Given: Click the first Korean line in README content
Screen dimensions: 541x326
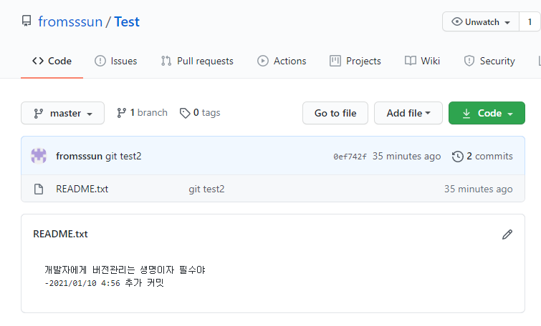Looking at the screenshot, I should tap(125, 270).
